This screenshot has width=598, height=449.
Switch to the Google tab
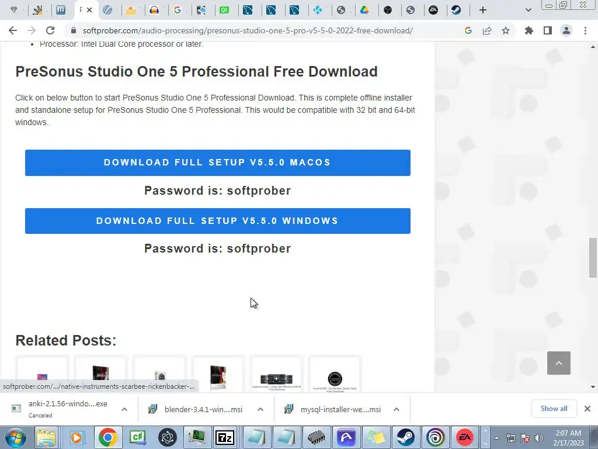(178, 10)
